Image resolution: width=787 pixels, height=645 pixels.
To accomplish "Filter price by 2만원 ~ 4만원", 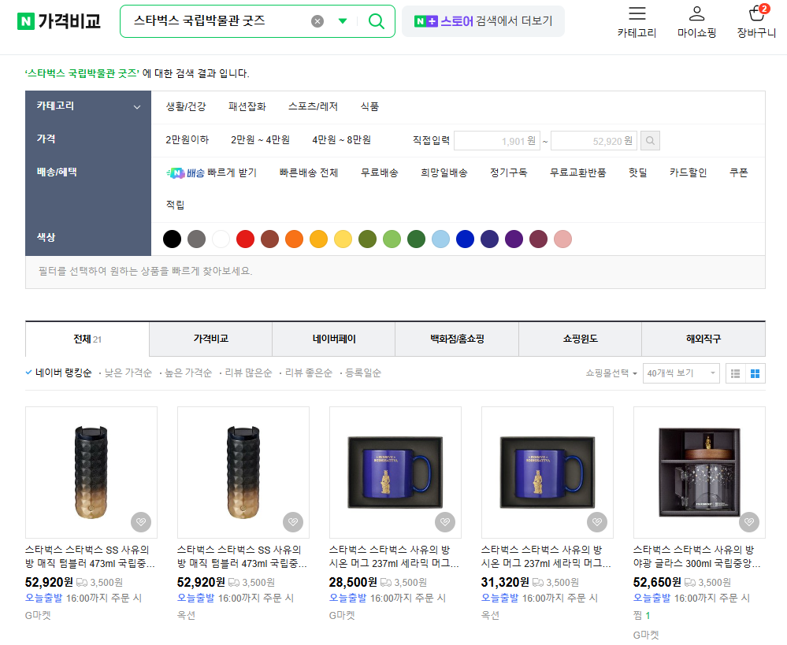I will 260,139.
